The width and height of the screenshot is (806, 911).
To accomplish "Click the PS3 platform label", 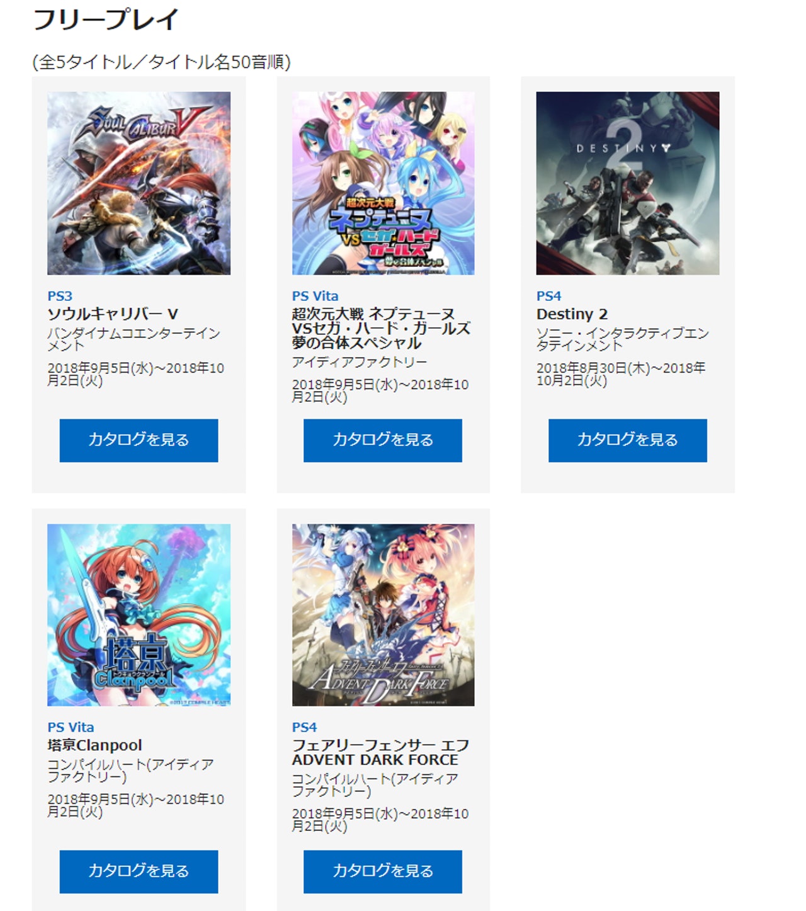I will point(60,296).
